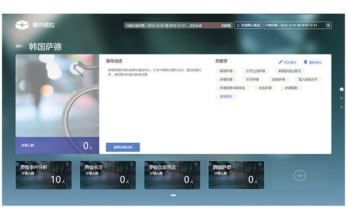Click the home icon on right edge
This screenshot has width=346, height=217.
point(341,89)
